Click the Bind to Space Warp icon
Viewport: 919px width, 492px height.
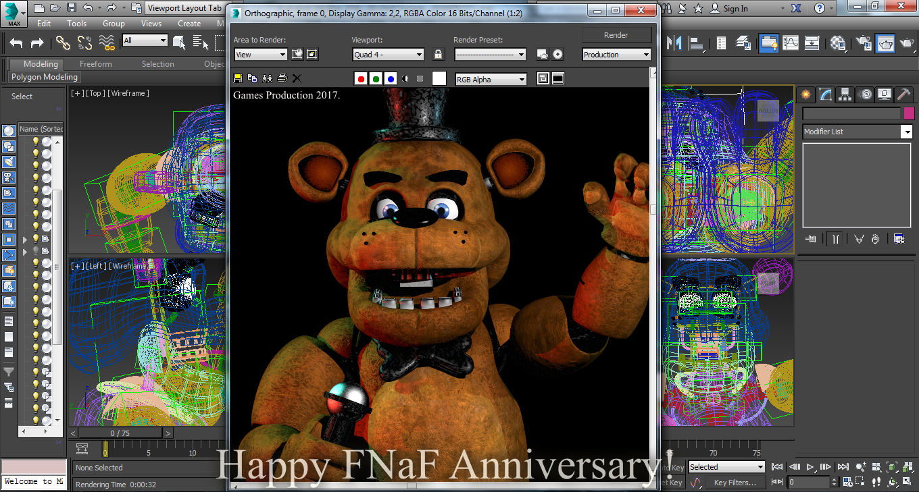coord(107,43)
